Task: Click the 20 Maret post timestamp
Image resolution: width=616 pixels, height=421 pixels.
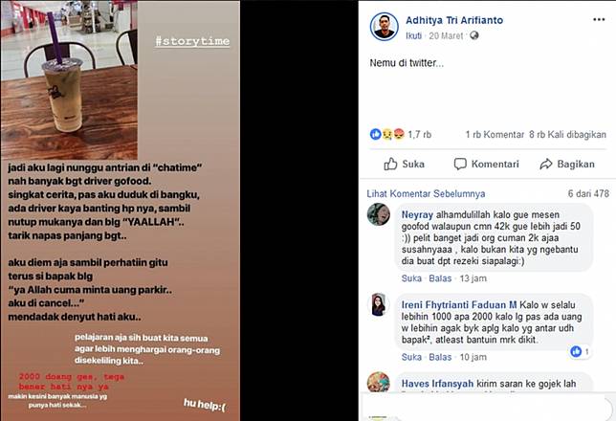Action: tap(446, 35)
